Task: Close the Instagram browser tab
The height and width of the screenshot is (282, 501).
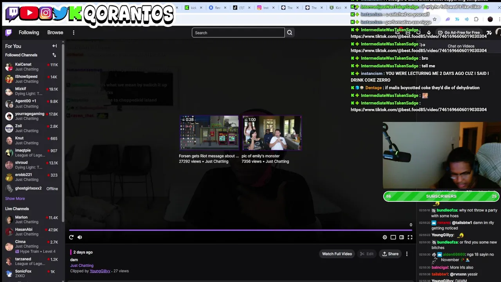Action: 273,7
